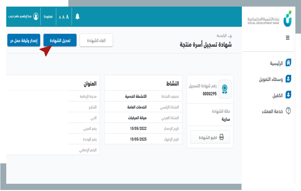This screenshot has width=301, height=191.
Task: Click the الرقم الإضافي label
Action: (x=88, y=150)
